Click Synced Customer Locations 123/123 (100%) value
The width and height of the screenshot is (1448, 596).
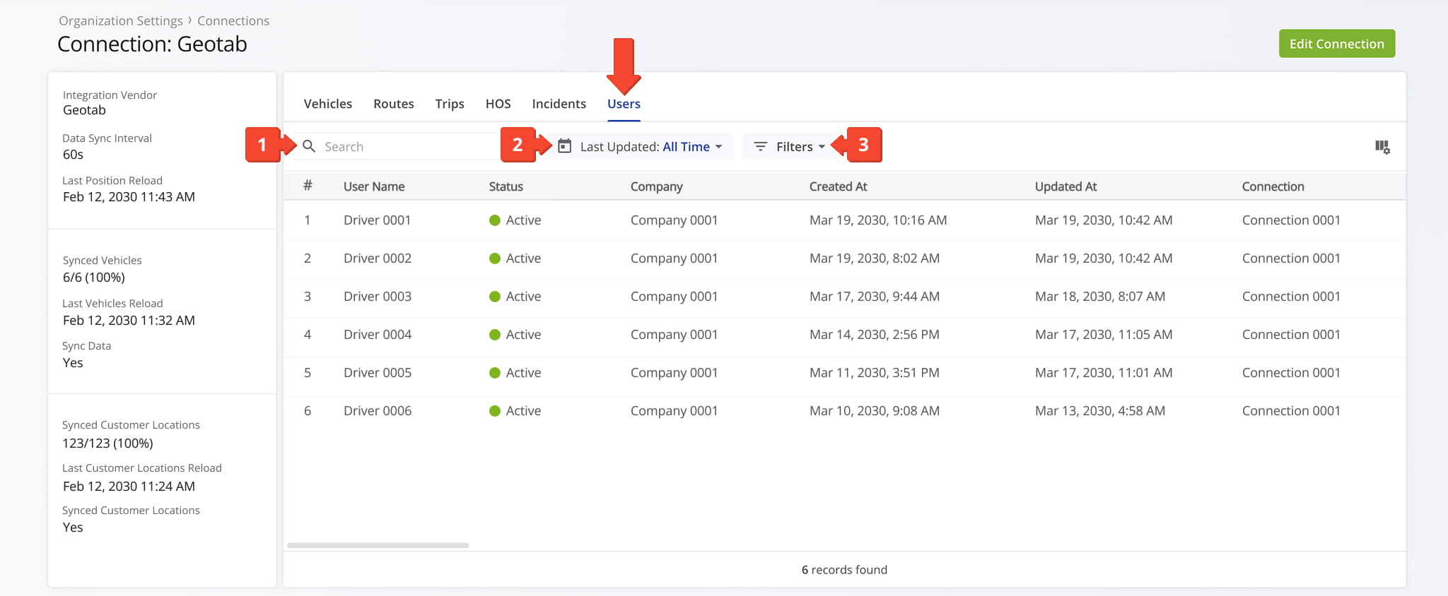pos(107,443)
